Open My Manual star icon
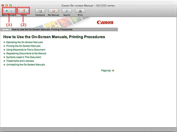 click(53, 11)
